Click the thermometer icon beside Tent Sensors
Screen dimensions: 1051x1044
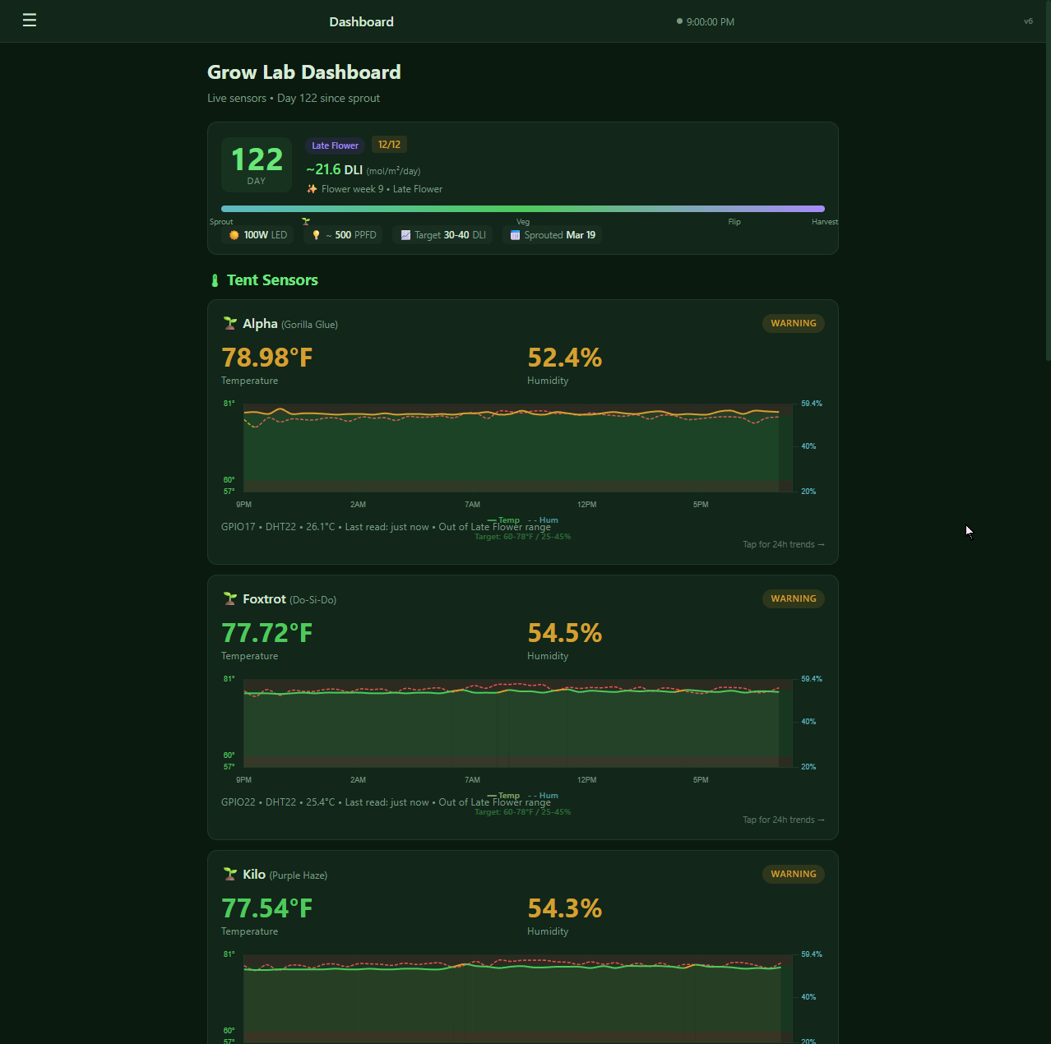click(215, 280)
